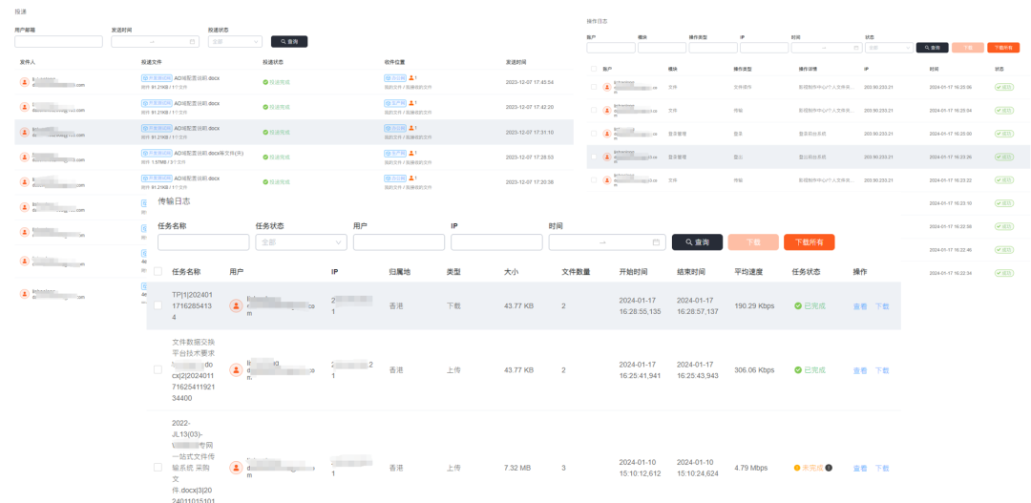Open the 任务状态 dropdown in 传输日志
The image size is (1031, 503).
(x=301, y=242)
